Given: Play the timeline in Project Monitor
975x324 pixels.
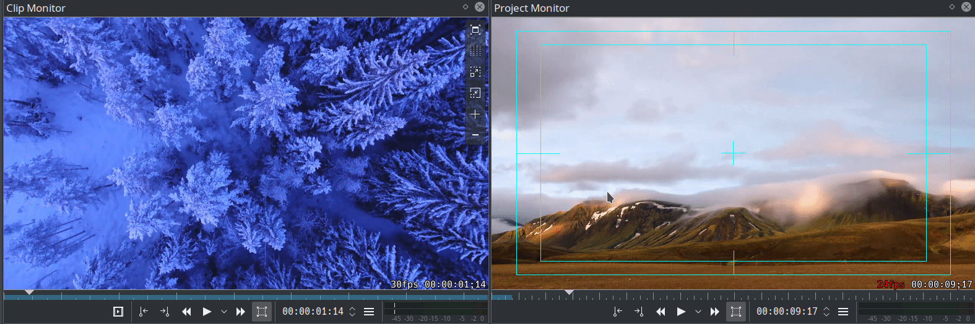Looking at the screenshot, I should (681, 312).
